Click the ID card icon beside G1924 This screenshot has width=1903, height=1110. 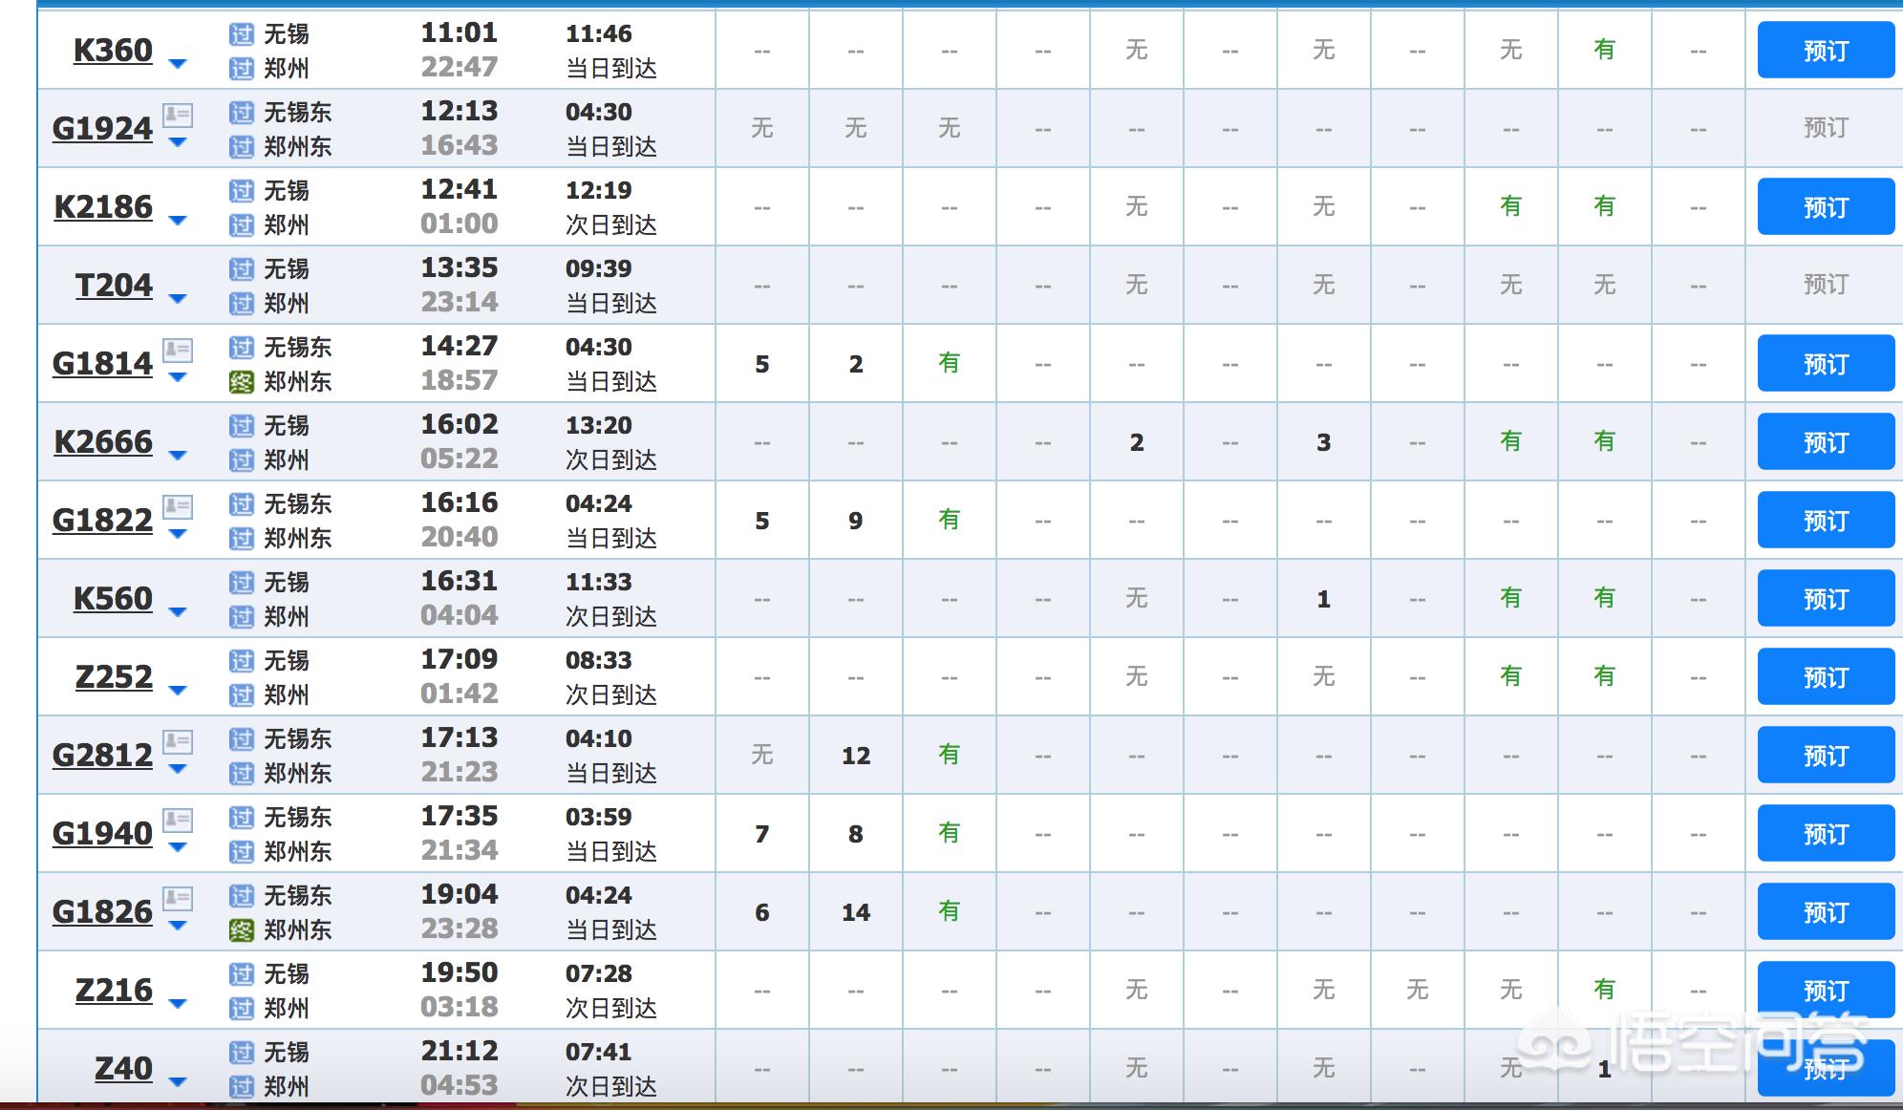coord(178,116)
